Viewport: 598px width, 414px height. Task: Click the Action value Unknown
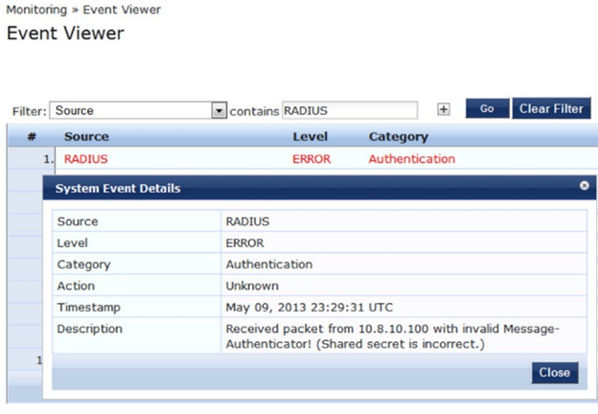point(252,286)
